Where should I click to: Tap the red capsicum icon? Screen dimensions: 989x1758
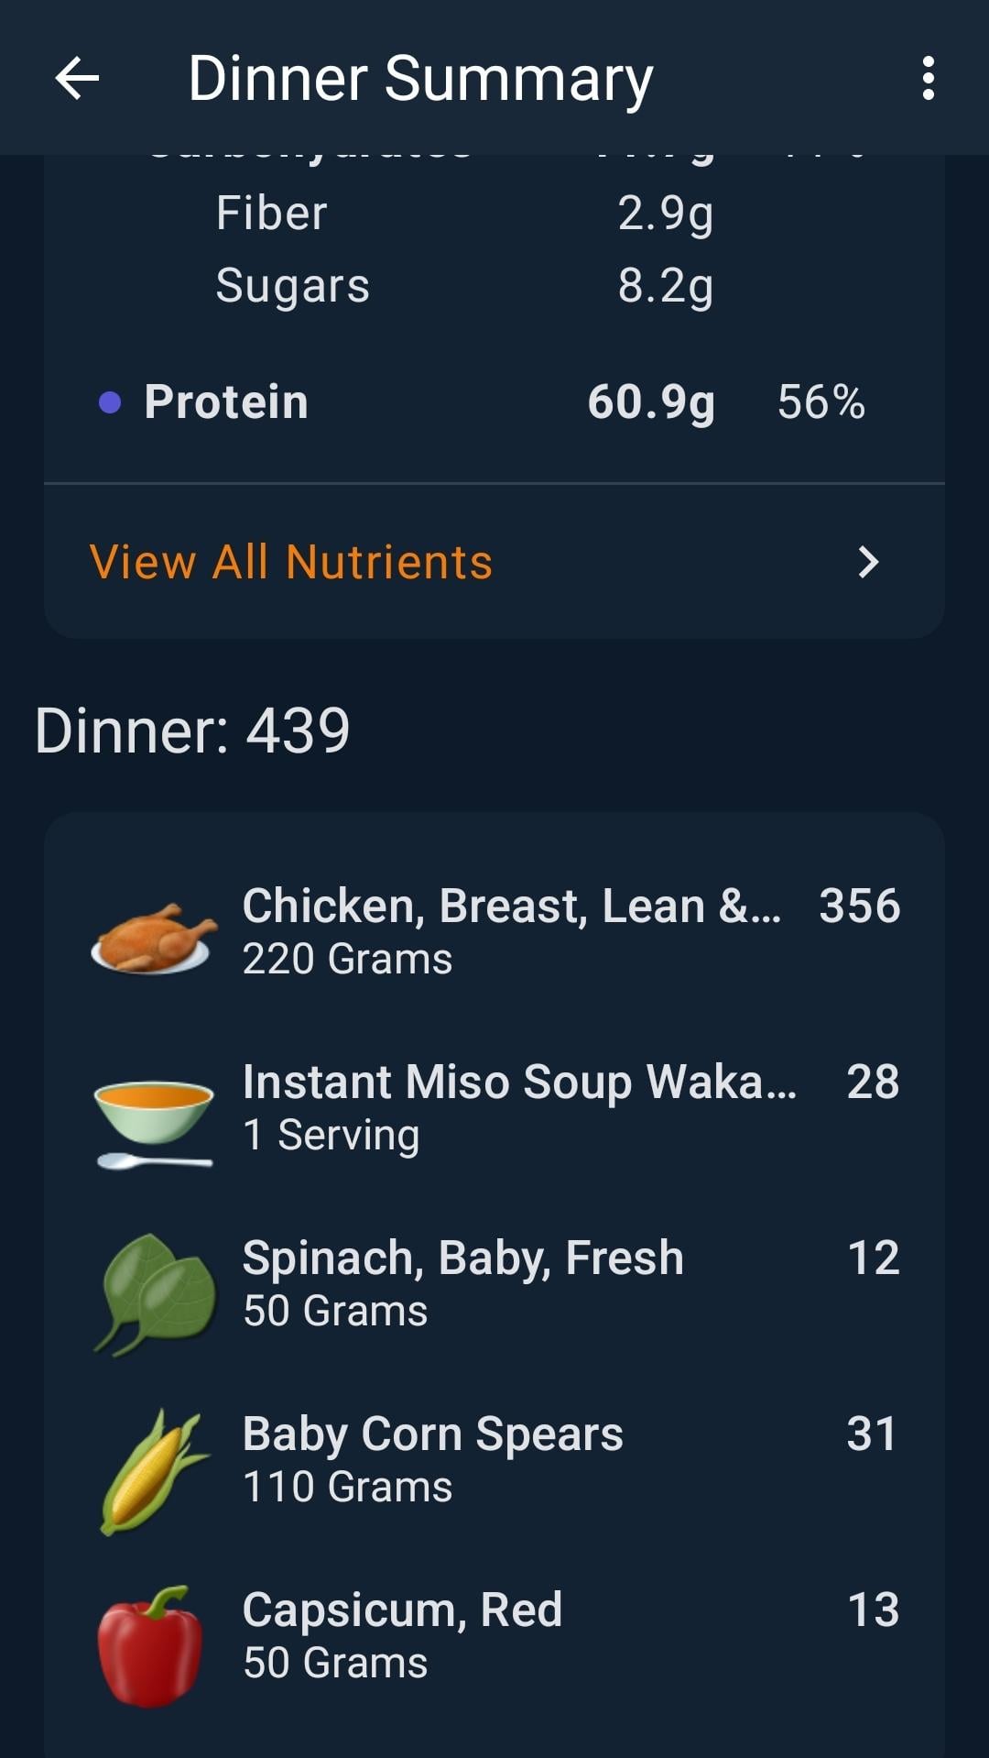coord(150,1645)
